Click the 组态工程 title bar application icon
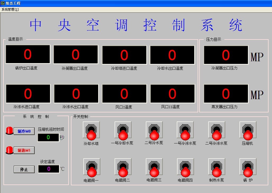272x193 pixels. point(3,3)
